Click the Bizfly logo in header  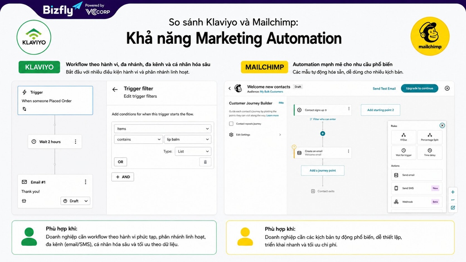coord(63,9)
